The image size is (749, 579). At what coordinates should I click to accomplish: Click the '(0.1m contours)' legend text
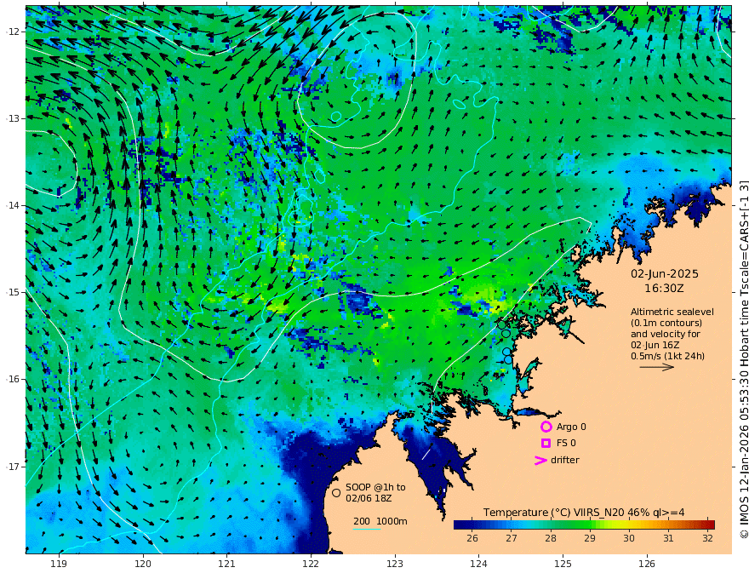coord(666,323)
